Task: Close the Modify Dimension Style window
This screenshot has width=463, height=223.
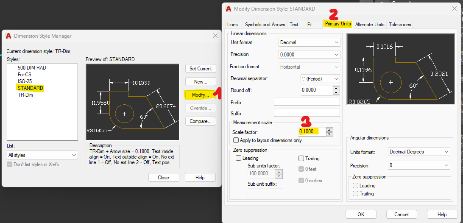Action: coord(454,8)
